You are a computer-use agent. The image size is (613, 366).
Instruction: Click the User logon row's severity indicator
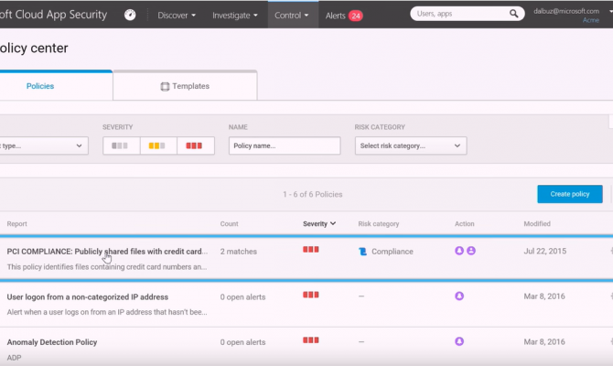click(x=311, y=295)
